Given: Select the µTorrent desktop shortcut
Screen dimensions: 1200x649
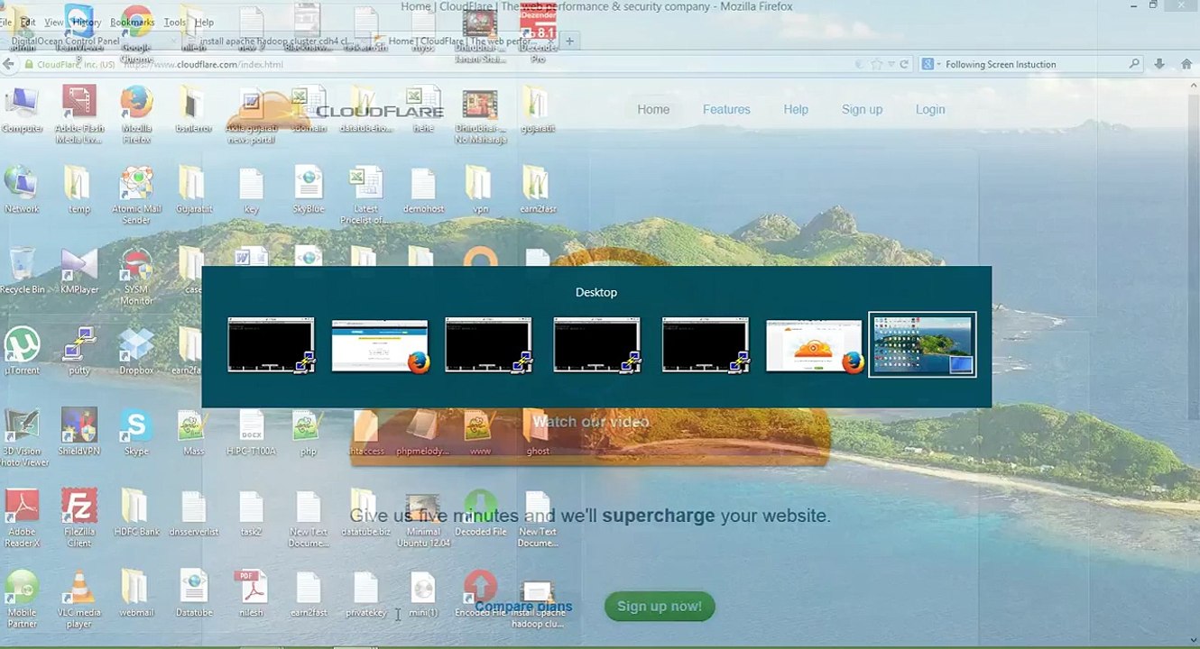Looking at the screenshot, I should tap(22, 352).
